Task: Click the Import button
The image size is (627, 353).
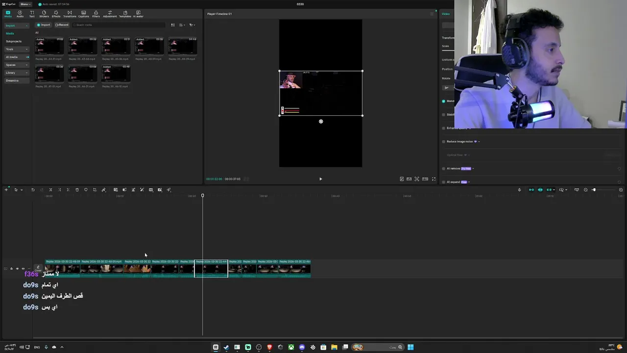Action: click(x=44, y=25)
